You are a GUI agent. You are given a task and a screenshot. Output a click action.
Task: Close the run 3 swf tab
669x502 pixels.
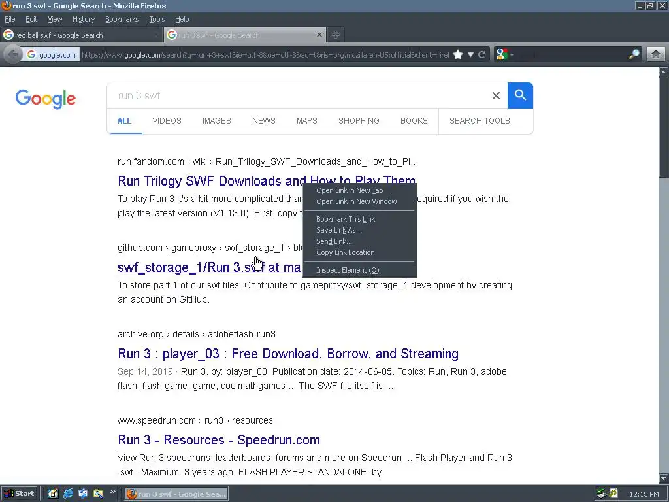coord(319,35)
